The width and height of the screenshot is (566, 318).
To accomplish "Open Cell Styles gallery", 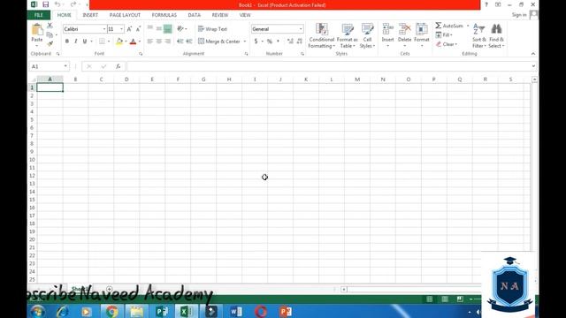I will [367, 35].
